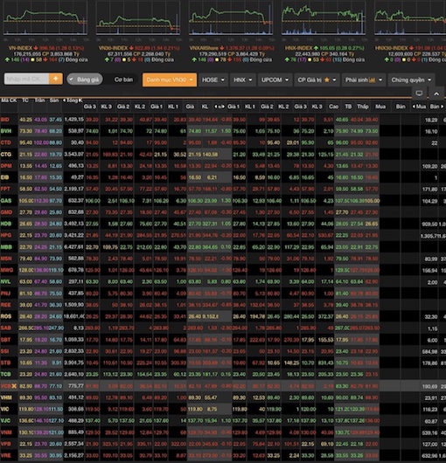
Task: Click the star icon in CP Giá trị
Action: (x=326, y=79)
